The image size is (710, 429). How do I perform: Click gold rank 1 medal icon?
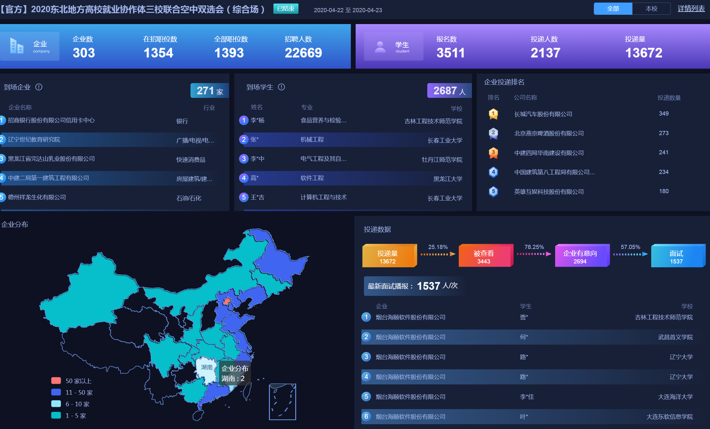(493, 114)
